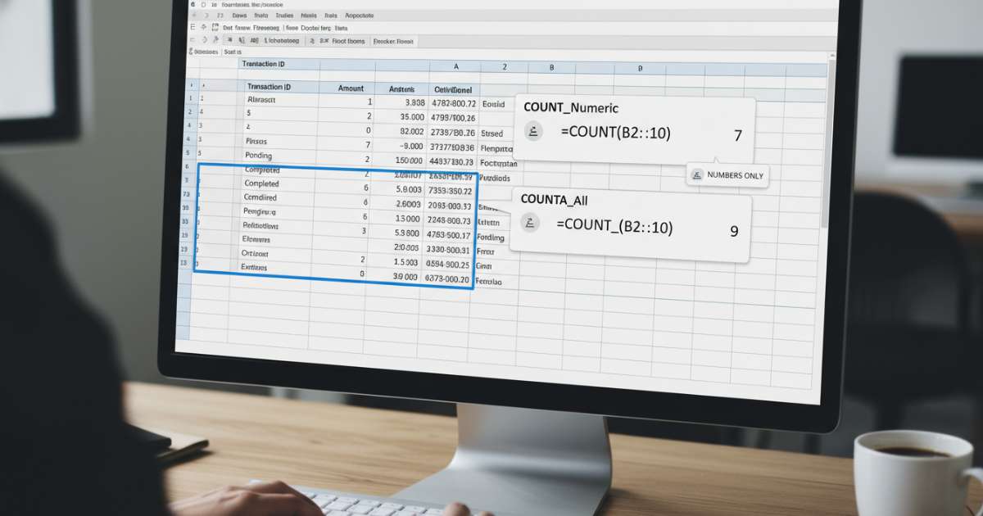Screen dimensions: 983x516
Task: Select the Transaction ID header beside Amount
Action: coord(282,86)
